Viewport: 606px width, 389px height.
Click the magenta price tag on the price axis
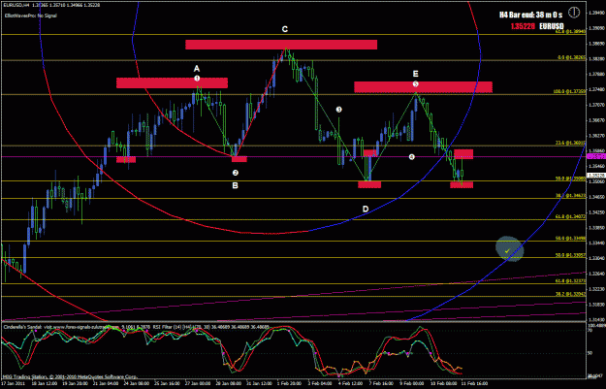tap(596, 156)
